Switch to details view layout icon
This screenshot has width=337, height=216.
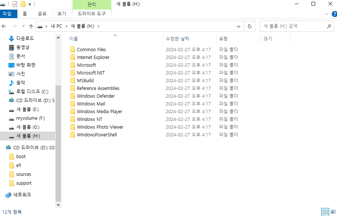pos(325,212)
